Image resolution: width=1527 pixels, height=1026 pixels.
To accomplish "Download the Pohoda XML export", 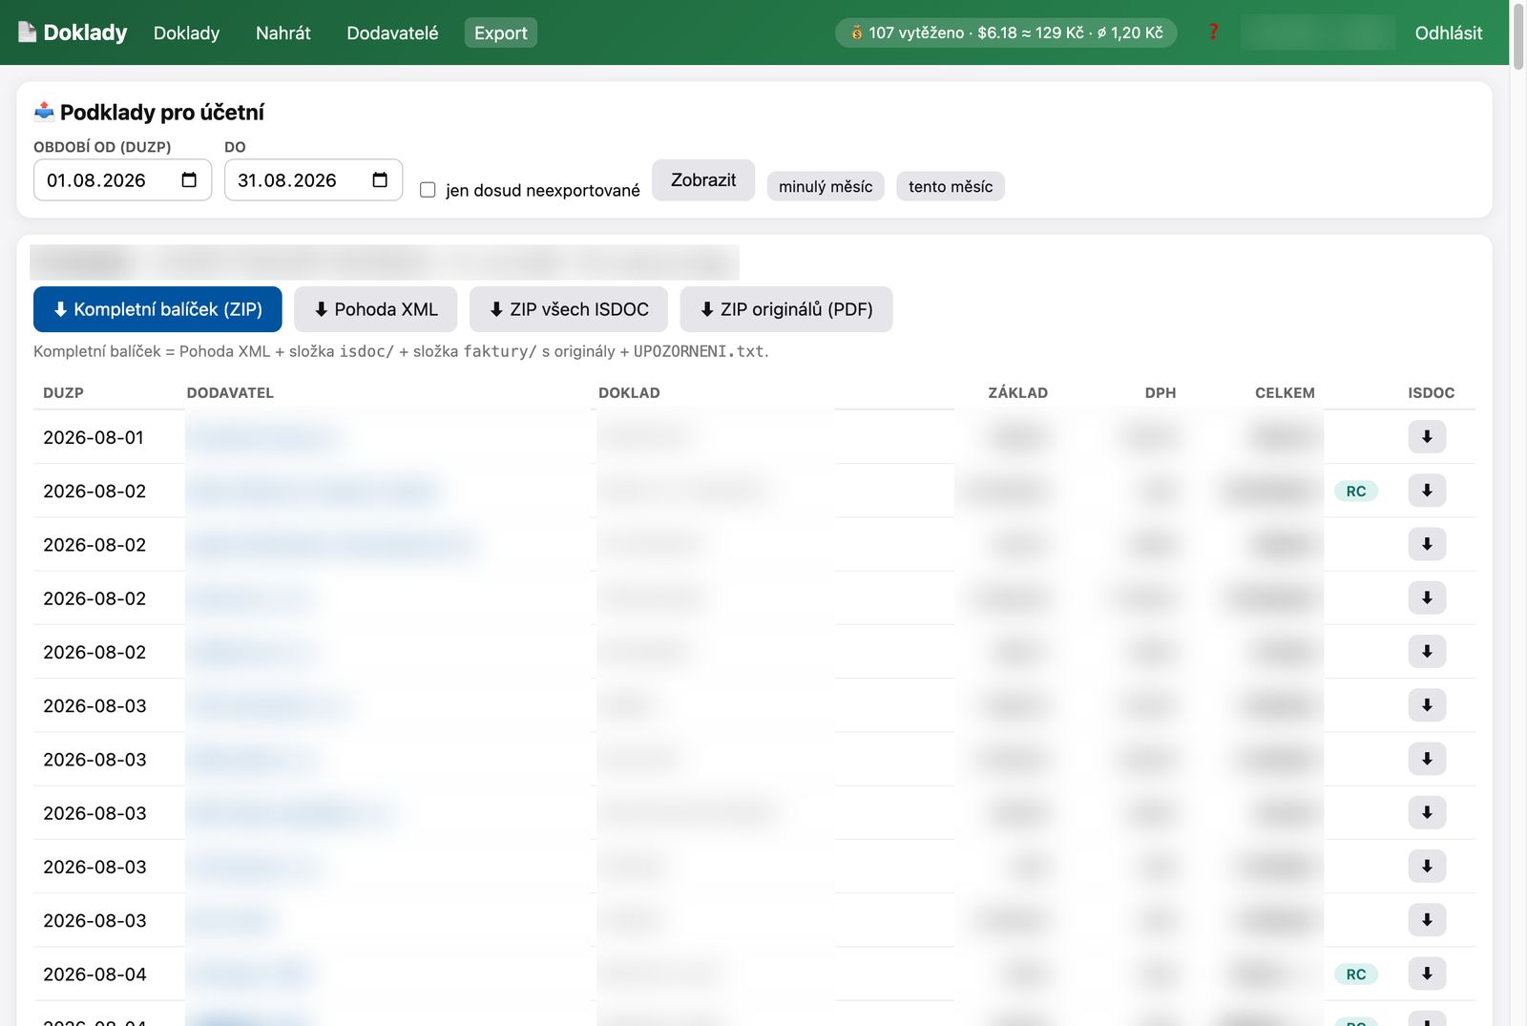I will (x=376, y=309).
